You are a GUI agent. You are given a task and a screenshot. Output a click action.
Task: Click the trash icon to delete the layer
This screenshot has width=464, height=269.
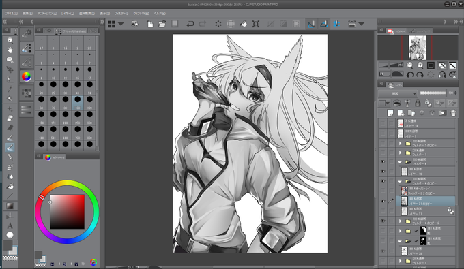coord(453,113)
